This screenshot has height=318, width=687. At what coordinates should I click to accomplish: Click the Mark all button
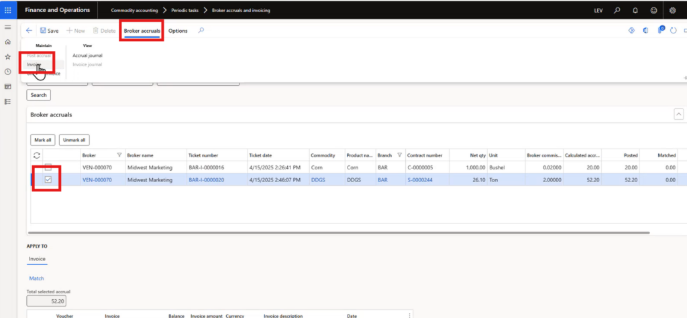[x=43, y=140]
